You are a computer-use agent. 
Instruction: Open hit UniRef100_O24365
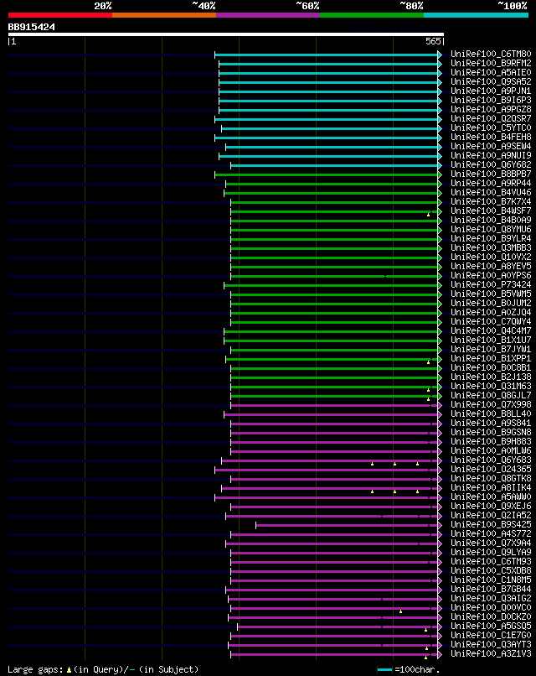click(x=491, y=470)
